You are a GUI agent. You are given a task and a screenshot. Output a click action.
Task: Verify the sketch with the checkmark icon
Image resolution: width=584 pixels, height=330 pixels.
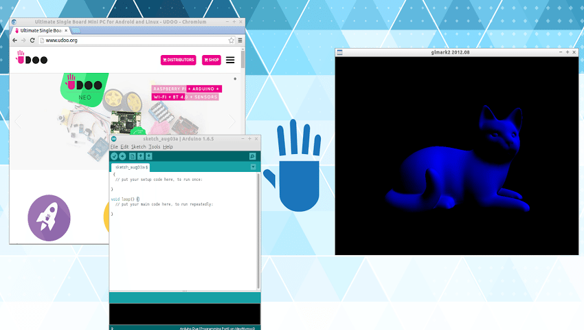pos(114,156)
